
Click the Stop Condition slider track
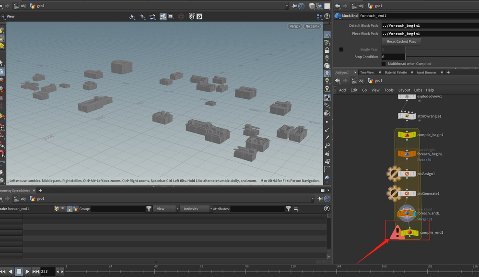coord(441,57)
